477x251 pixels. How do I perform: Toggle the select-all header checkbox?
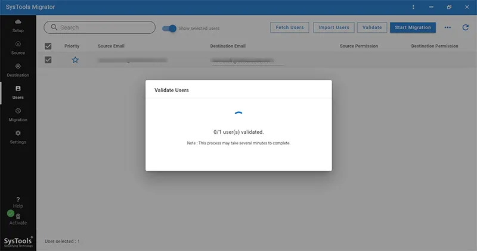tap(48, 46)
